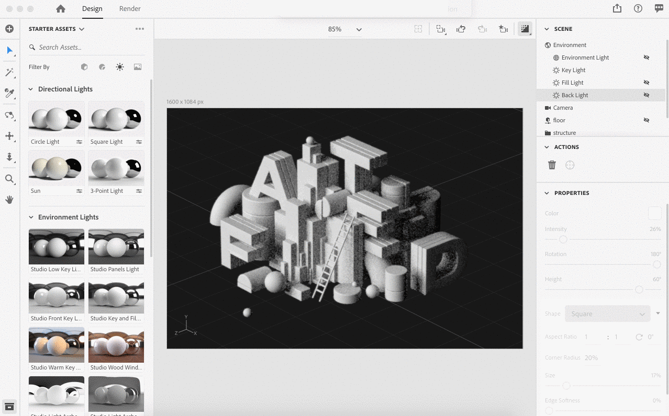
Task: Select the Hand tool
Action: coord(9,200)
